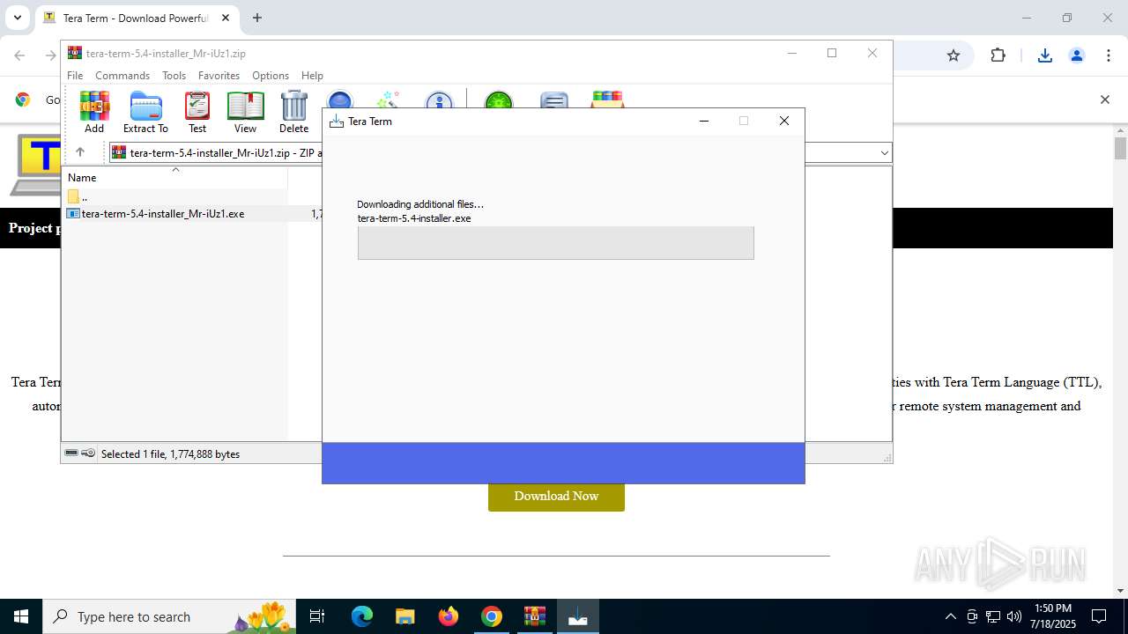Open Chrome three-dot menu
This screenshot has width=1128, height=634.
(1108, 55)
